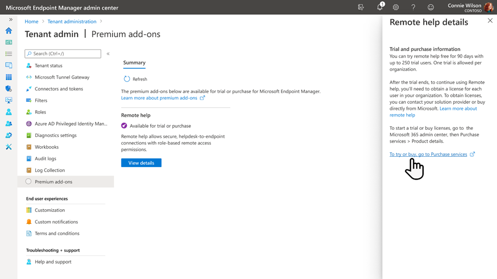Expand the left navigation rail chevron
The height and width of the screenshot is (279, 497).
click(x=11, y=20)
